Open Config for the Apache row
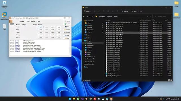 click(53, 27)
